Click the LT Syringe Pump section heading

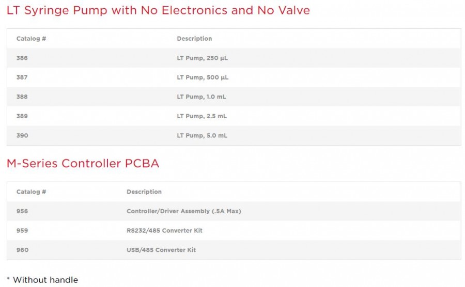click(x=158, y=10)
